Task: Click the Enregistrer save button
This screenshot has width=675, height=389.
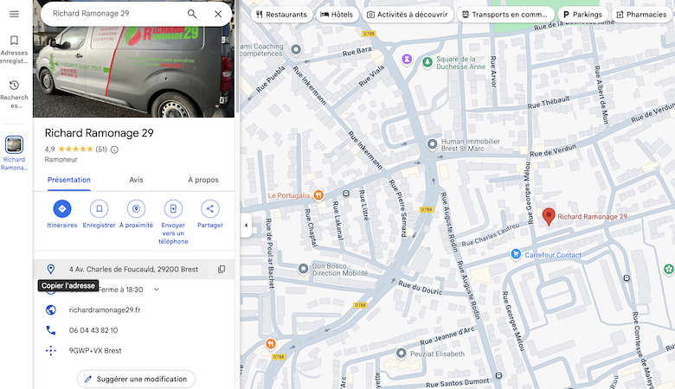Action: [x=99, y=208]
